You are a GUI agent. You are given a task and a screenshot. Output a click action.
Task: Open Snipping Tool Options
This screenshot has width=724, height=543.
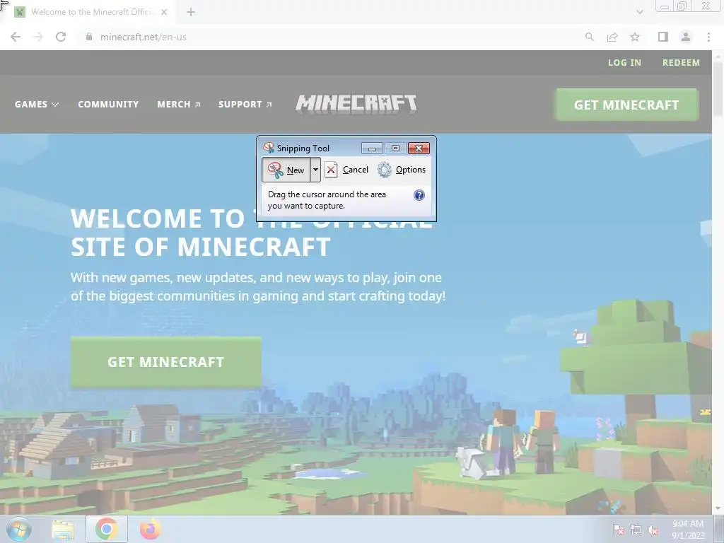402,170
